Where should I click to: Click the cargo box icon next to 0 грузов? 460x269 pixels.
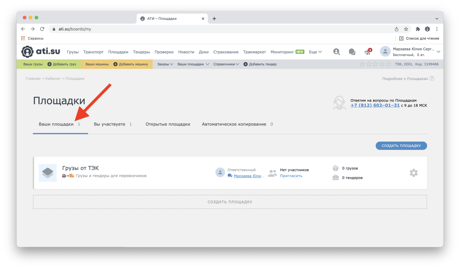point(335,168)
